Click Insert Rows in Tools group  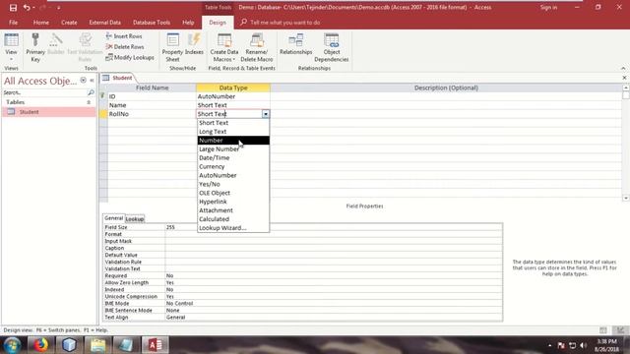click(124, 36)
